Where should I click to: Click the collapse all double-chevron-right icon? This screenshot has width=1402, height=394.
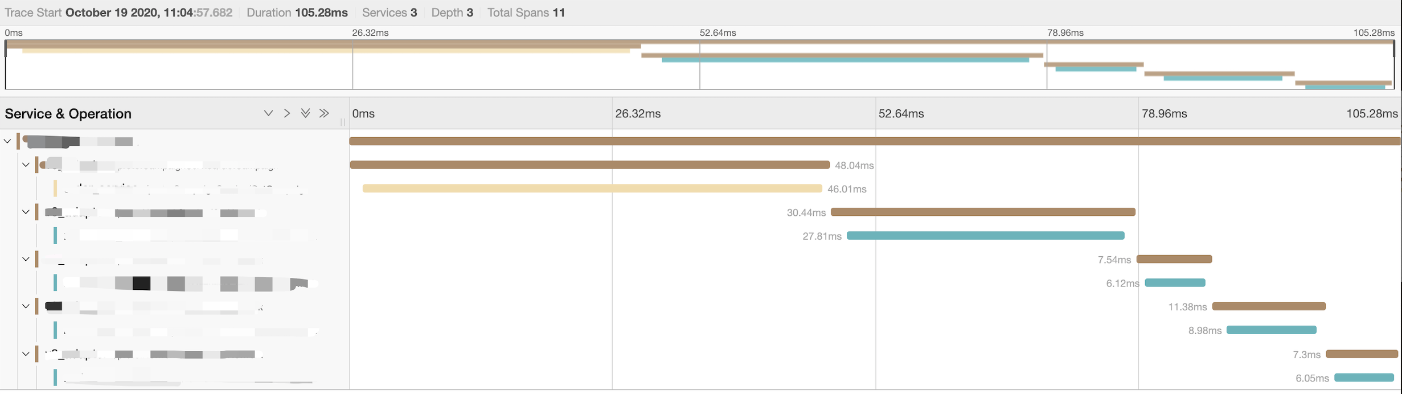[x=324, y=113]
